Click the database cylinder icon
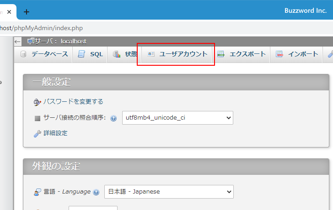333x210 pixels. click(23, 54)
